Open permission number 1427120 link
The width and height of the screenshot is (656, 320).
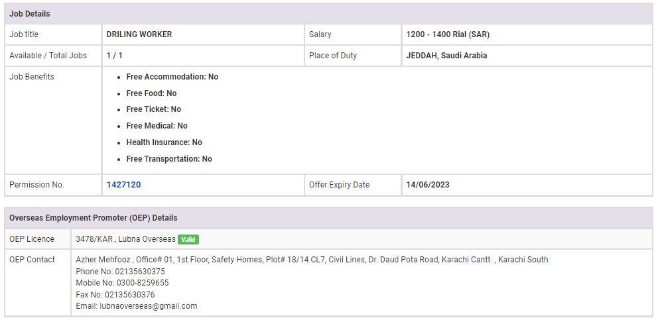tap(123, 185)
